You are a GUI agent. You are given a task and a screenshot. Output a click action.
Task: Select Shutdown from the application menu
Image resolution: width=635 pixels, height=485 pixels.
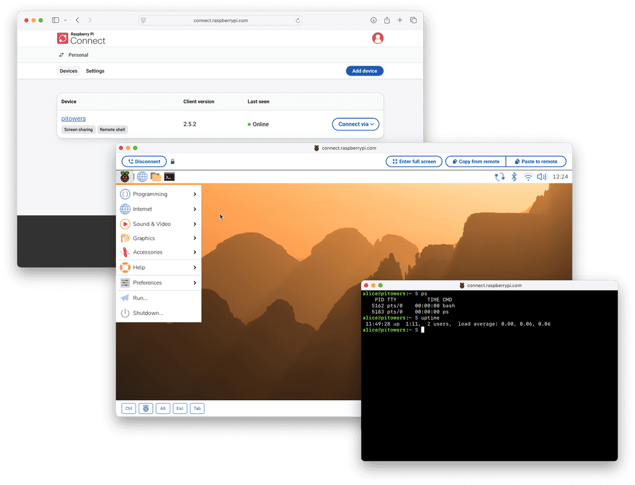148,313
